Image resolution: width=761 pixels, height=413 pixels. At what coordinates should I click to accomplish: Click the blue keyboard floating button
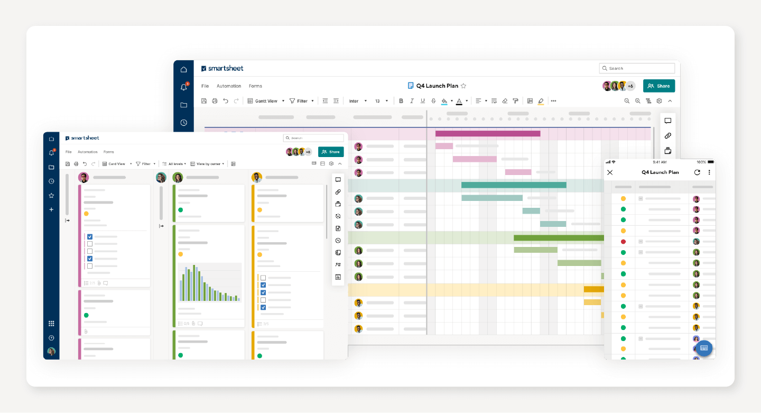tap(703, 348)
